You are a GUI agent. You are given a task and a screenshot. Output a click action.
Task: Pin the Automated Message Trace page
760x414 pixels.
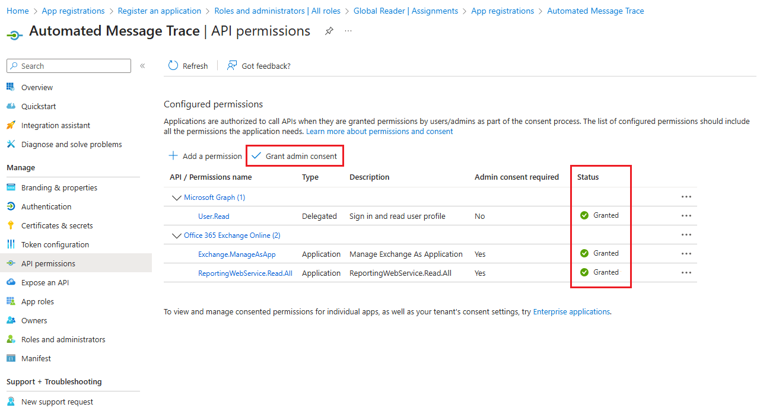coord(329,31)
